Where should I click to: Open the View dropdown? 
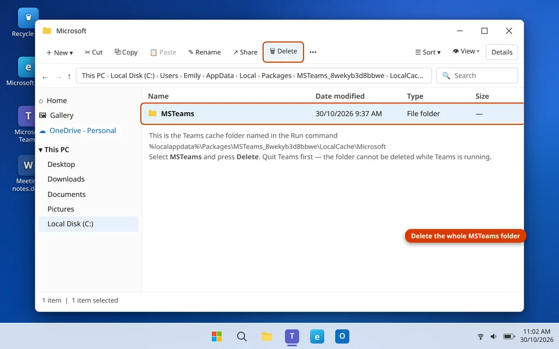[x=466, y=51]
